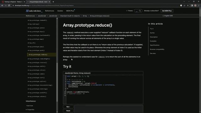201x113 pixels.
Task: Open the Function link under Inheritance
Action: [x=30, y=106]
